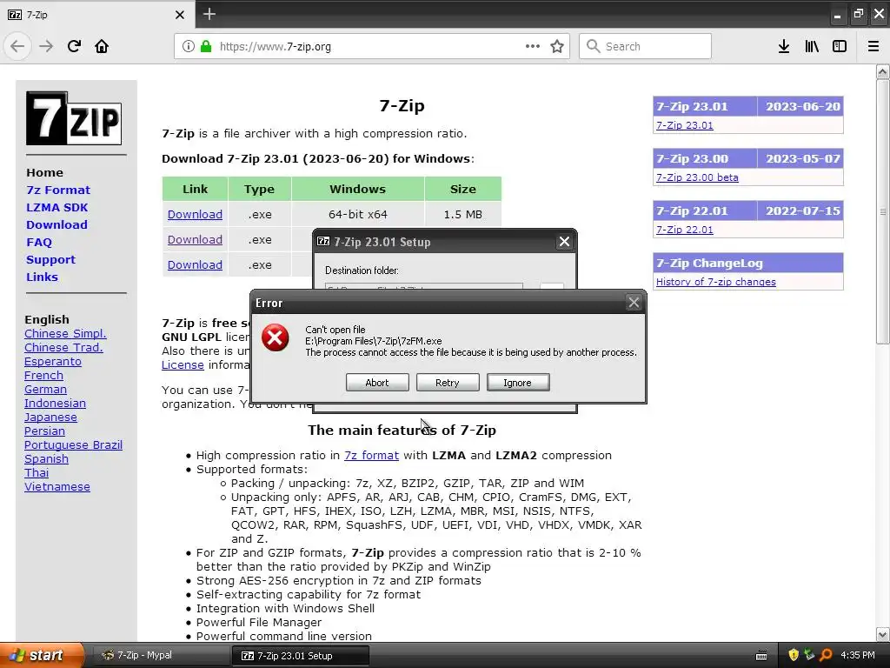Open the browser hamburger menu
Image resolution: width=890 pixels, height=668 pixels.
873,46
